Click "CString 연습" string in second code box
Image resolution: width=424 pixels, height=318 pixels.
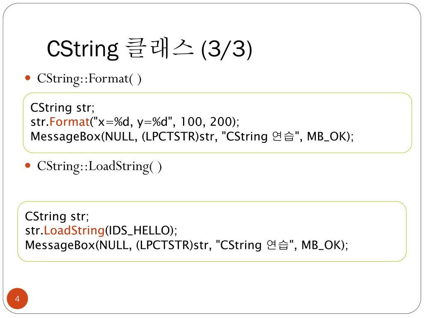(255, 245)
